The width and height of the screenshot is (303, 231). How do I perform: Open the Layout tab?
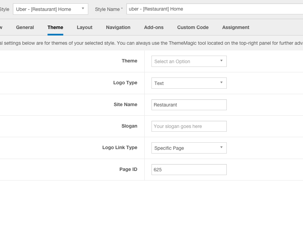[x=84, y=27]
